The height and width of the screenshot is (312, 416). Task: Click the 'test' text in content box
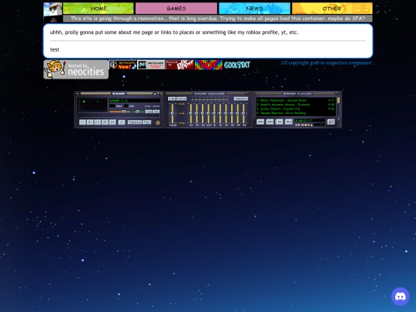55,49
